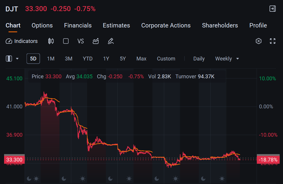Select the Max time range
This screenshot has width=283, height=184.
(x=141, y=59)
